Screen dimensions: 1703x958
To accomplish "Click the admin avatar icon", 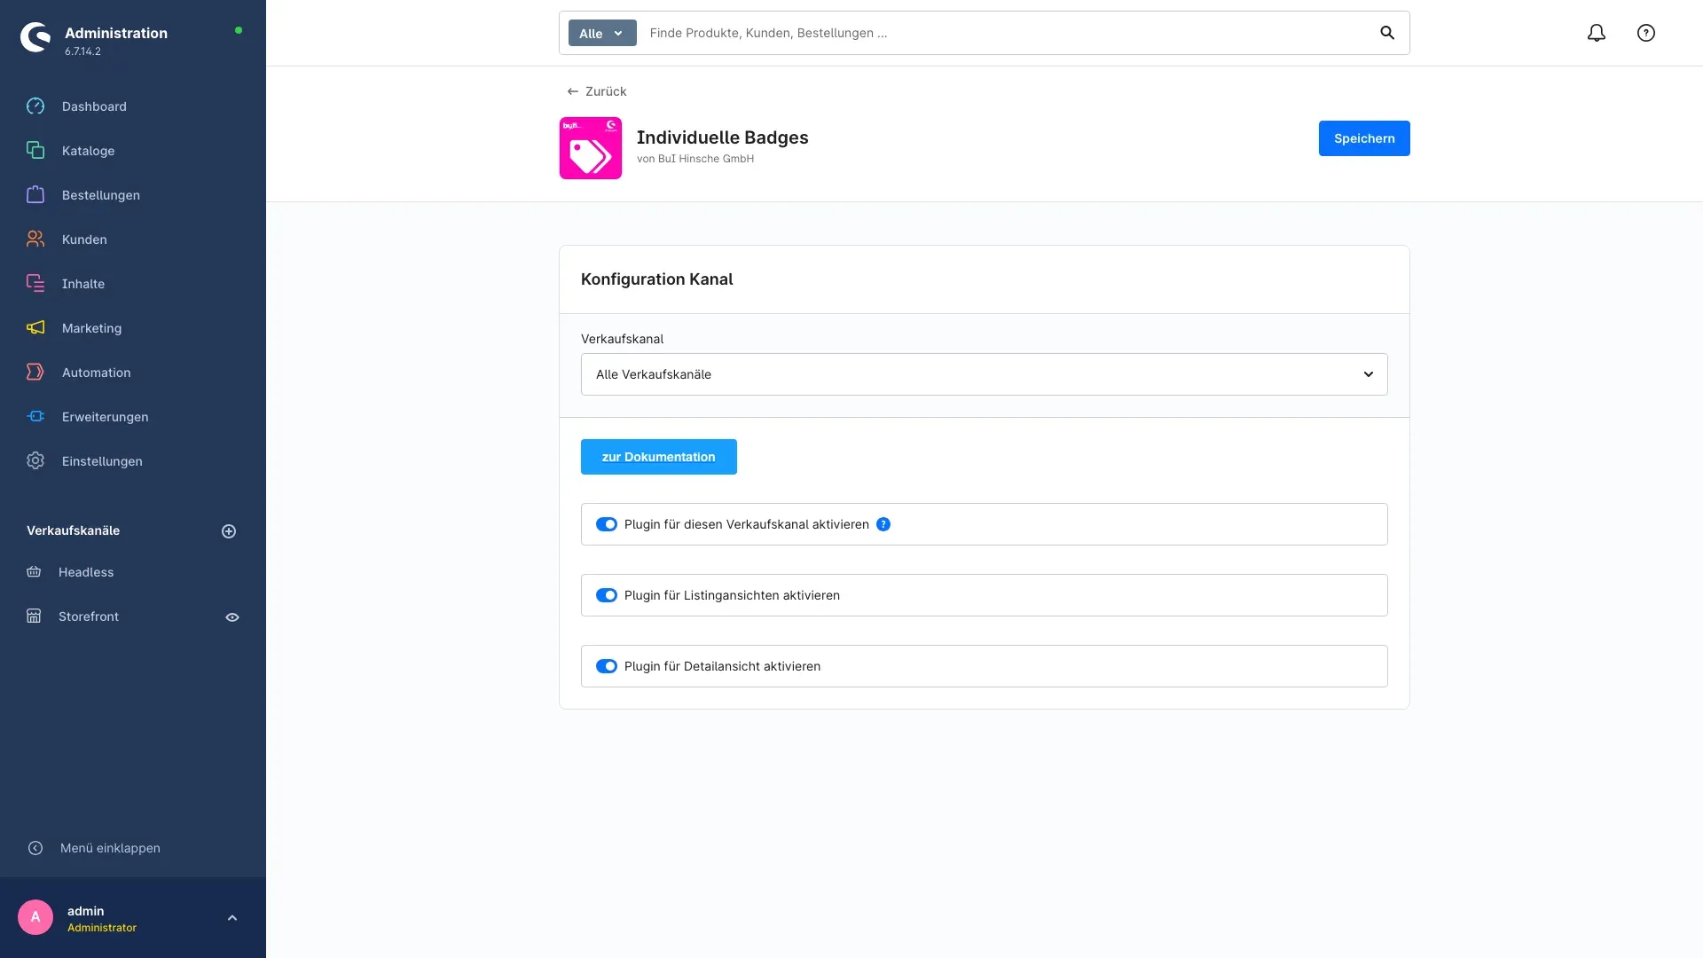I will pyautogui.click(x=35, y=917).
